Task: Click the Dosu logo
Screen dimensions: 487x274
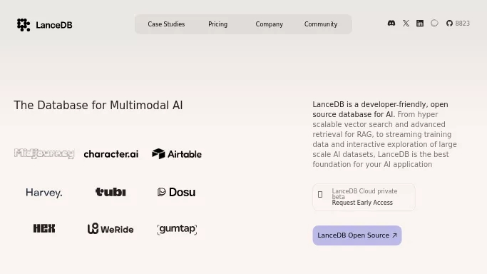Action: tap(176, 192)
